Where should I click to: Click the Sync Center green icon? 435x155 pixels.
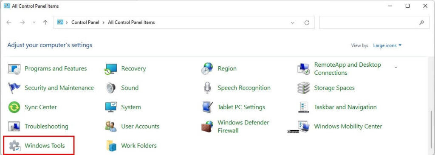click(14, 107)
